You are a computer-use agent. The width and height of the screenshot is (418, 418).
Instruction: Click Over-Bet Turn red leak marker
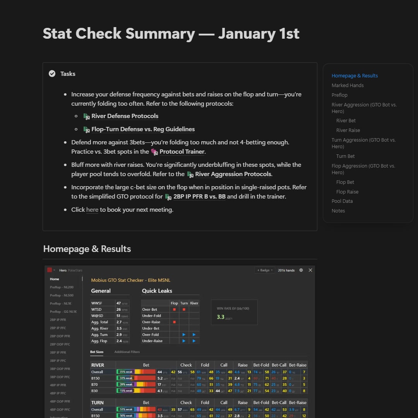pyautogui.click(x=184, y=310)
